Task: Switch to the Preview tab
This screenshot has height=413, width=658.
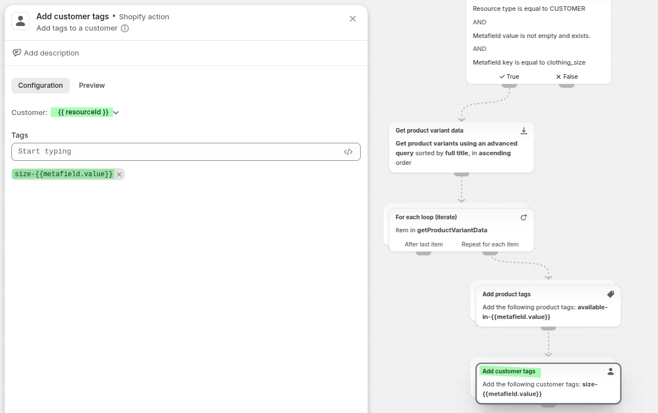Action: pyautogui.click(x=92, y=86)
